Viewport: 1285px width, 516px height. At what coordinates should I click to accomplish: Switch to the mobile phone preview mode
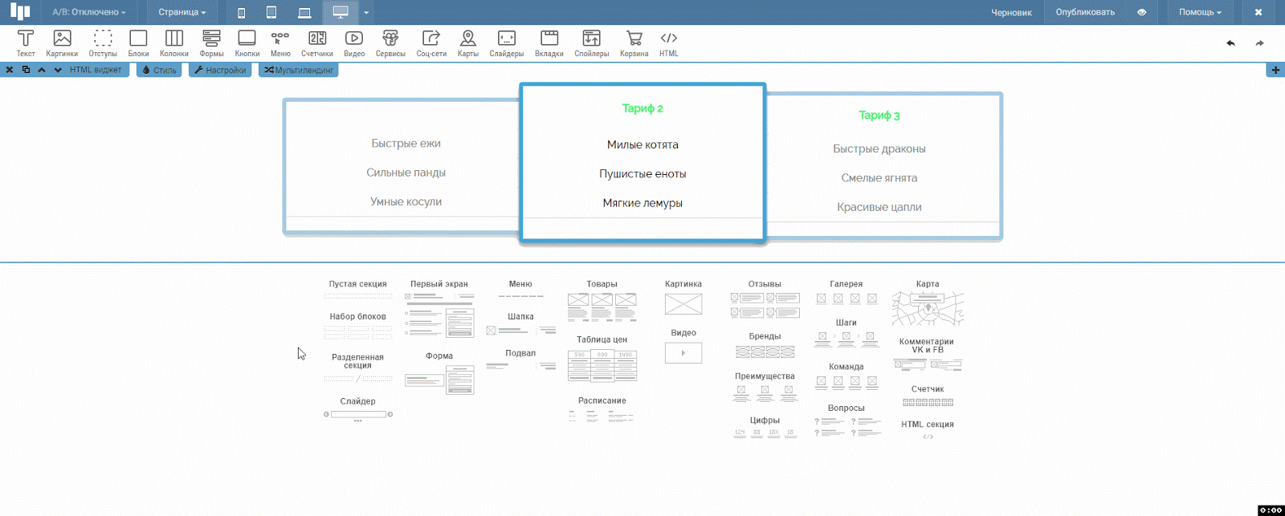coord(241,12)
